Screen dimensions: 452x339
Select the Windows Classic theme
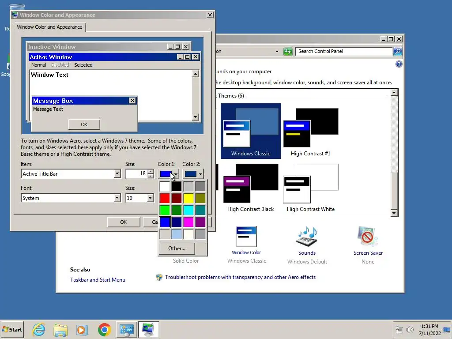[x=251, y=131]
